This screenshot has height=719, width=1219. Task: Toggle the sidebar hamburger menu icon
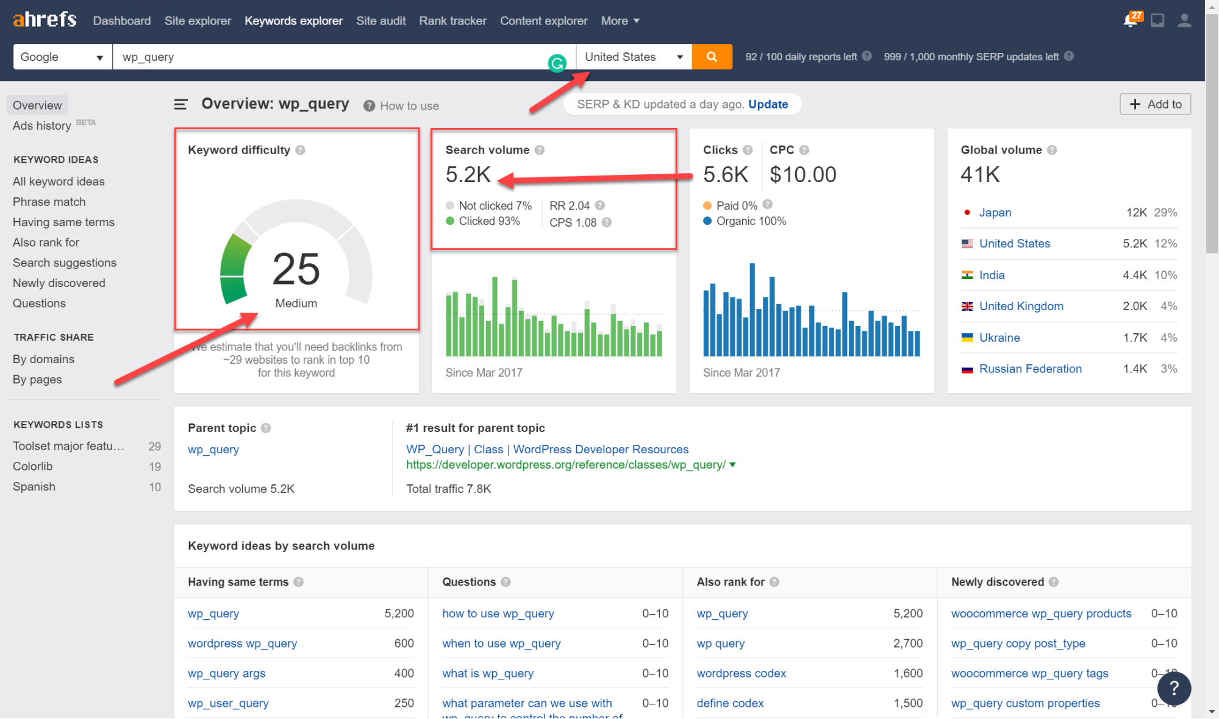[181, 105]
